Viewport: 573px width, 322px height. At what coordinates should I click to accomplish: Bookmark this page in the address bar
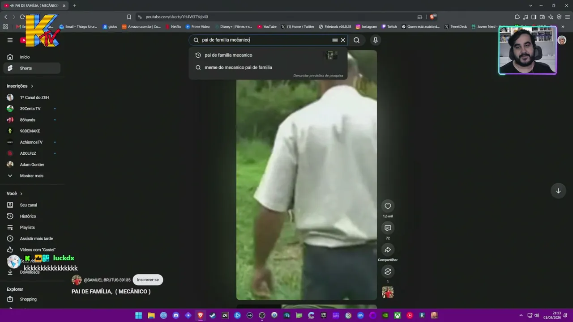coord(129,17)
